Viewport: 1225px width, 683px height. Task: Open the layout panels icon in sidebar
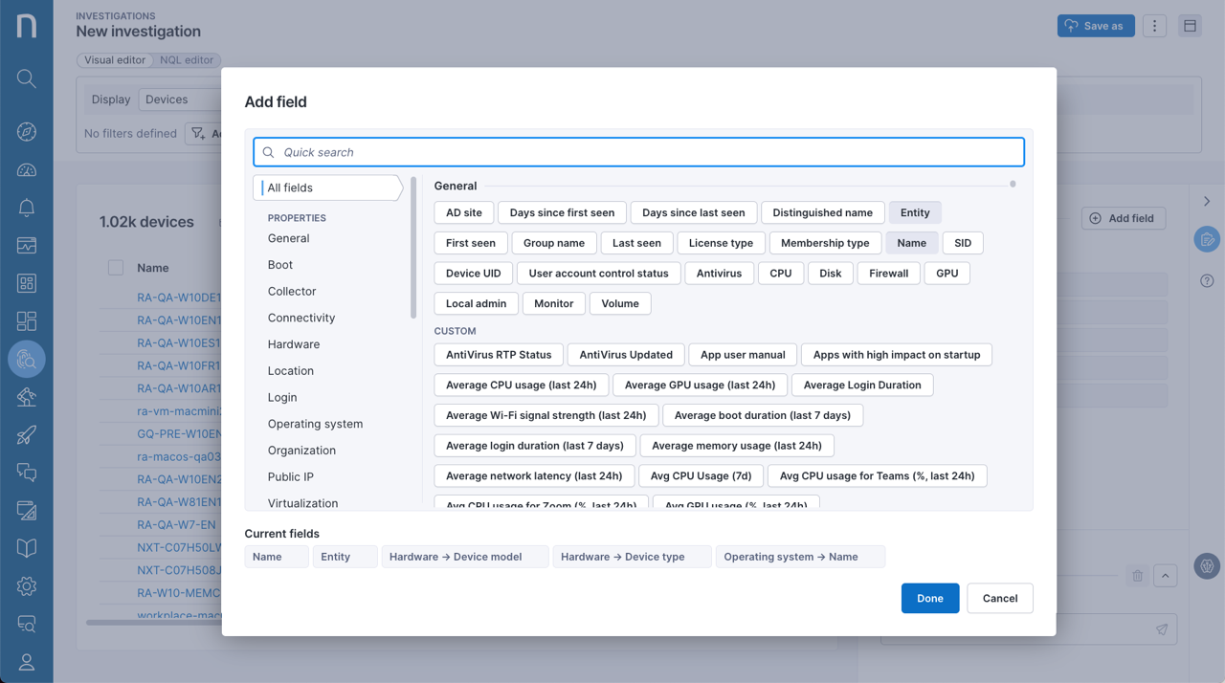click(x=27, y=321)
